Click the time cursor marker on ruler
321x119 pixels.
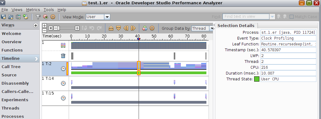[x=139, y=39]
